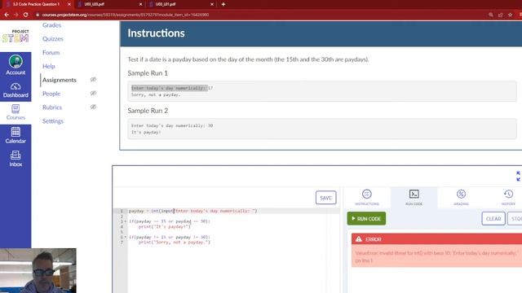522x293 pixels.
Task: Click the line 7 print Sorry statement
Action: pyautogui.click(x=174, y=243)
